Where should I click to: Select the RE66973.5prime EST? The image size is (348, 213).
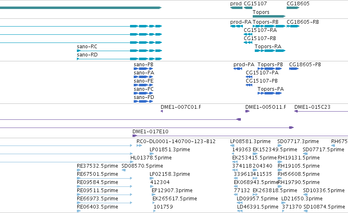click(x=105, y=203)
